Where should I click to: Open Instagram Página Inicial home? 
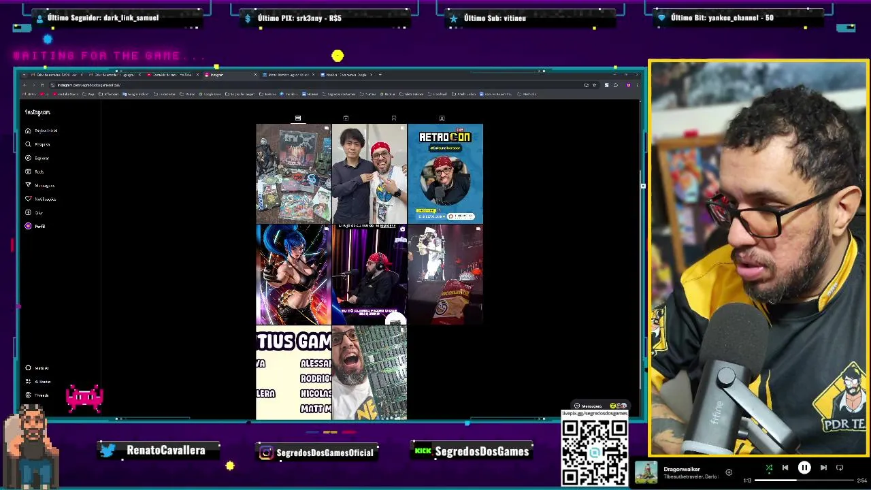(41, 131)
